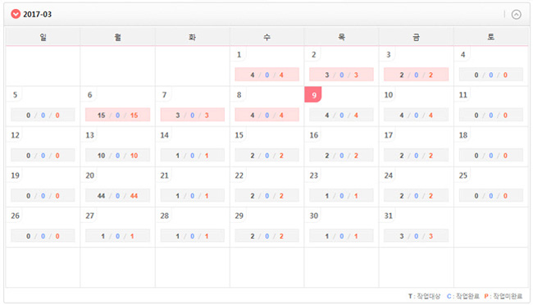533x305 pixels.
Task: Open the 15 / 0 / 15 badge on day 6
Action: point(117,115)
